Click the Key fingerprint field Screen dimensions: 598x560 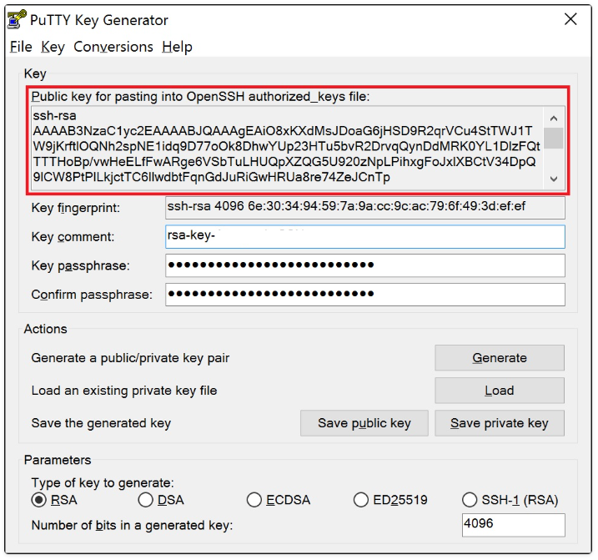365,208
